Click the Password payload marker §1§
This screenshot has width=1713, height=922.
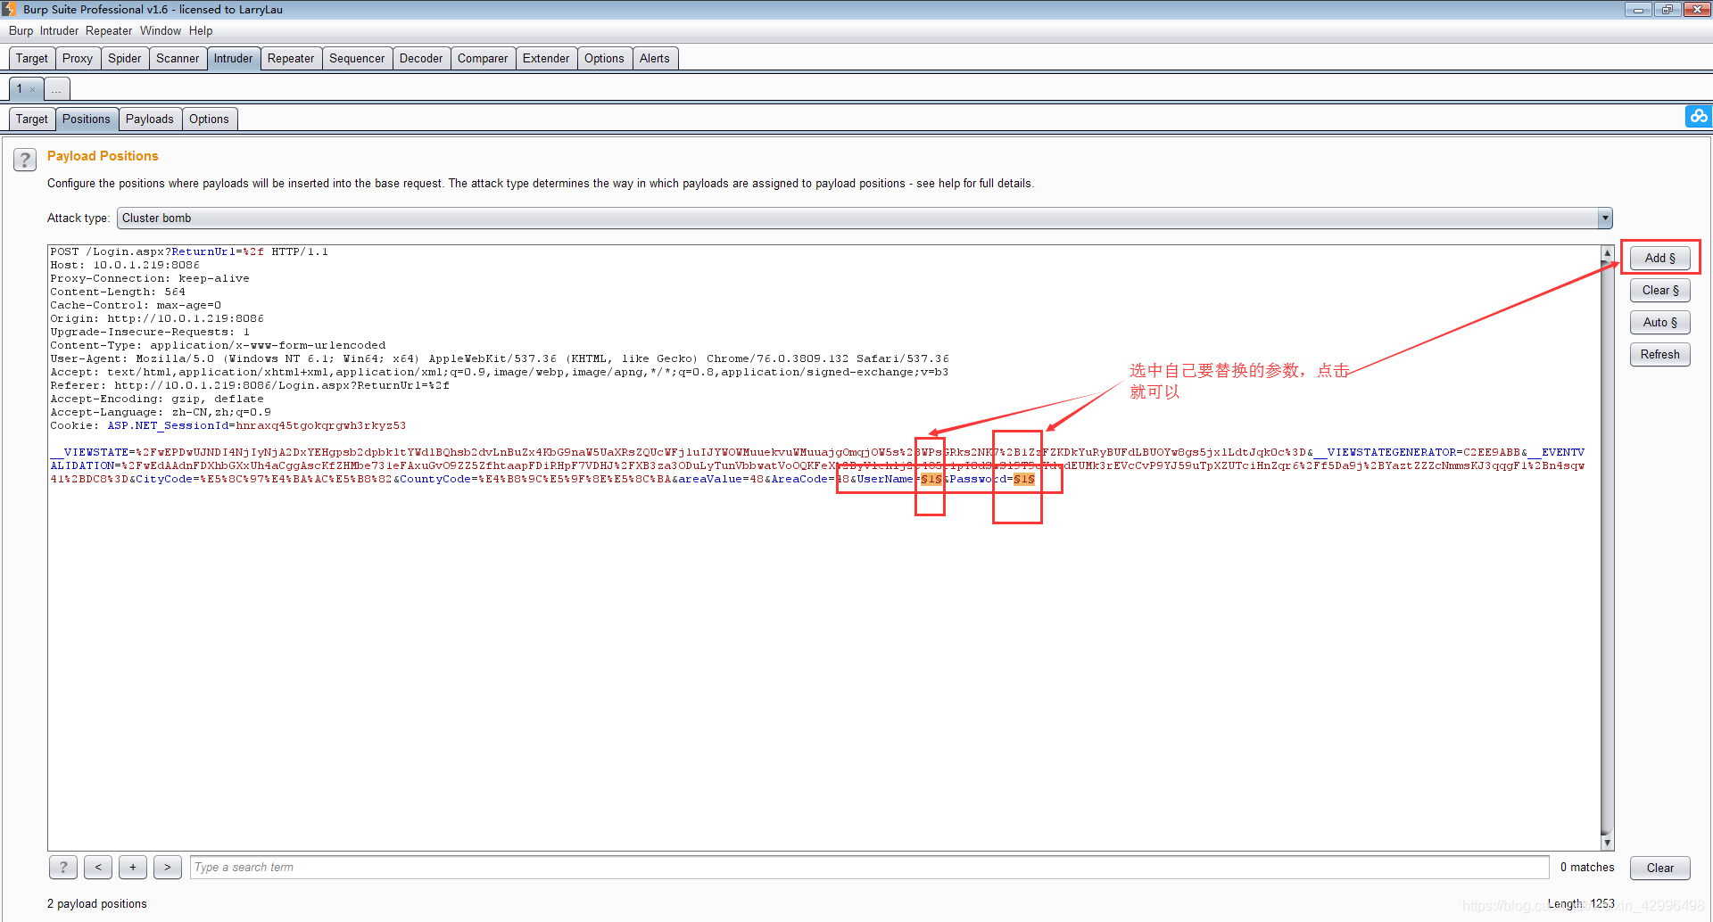tap(1024, 479)
